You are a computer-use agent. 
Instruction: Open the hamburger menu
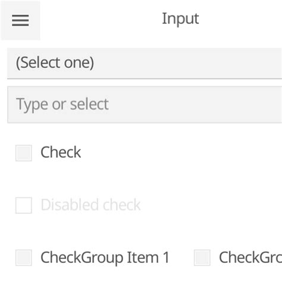pyautogui.click(x=20, y=20)
